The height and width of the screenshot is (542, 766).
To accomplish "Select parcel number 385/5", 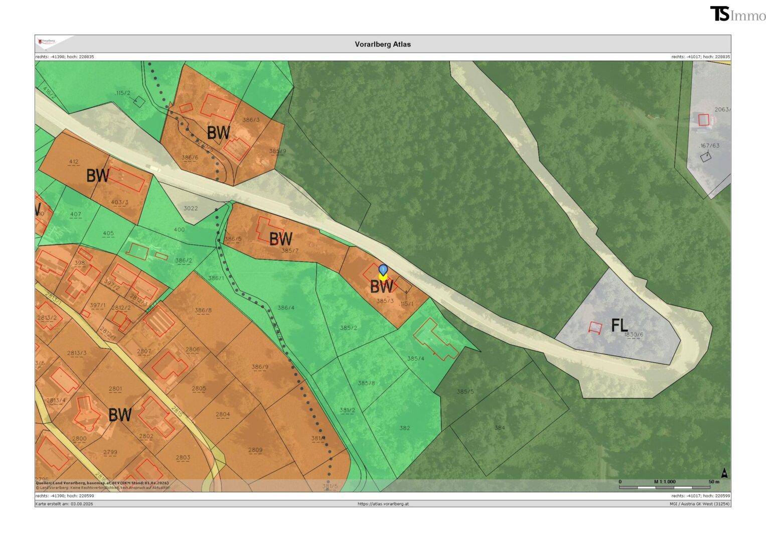I will click(x=465, y=391).
